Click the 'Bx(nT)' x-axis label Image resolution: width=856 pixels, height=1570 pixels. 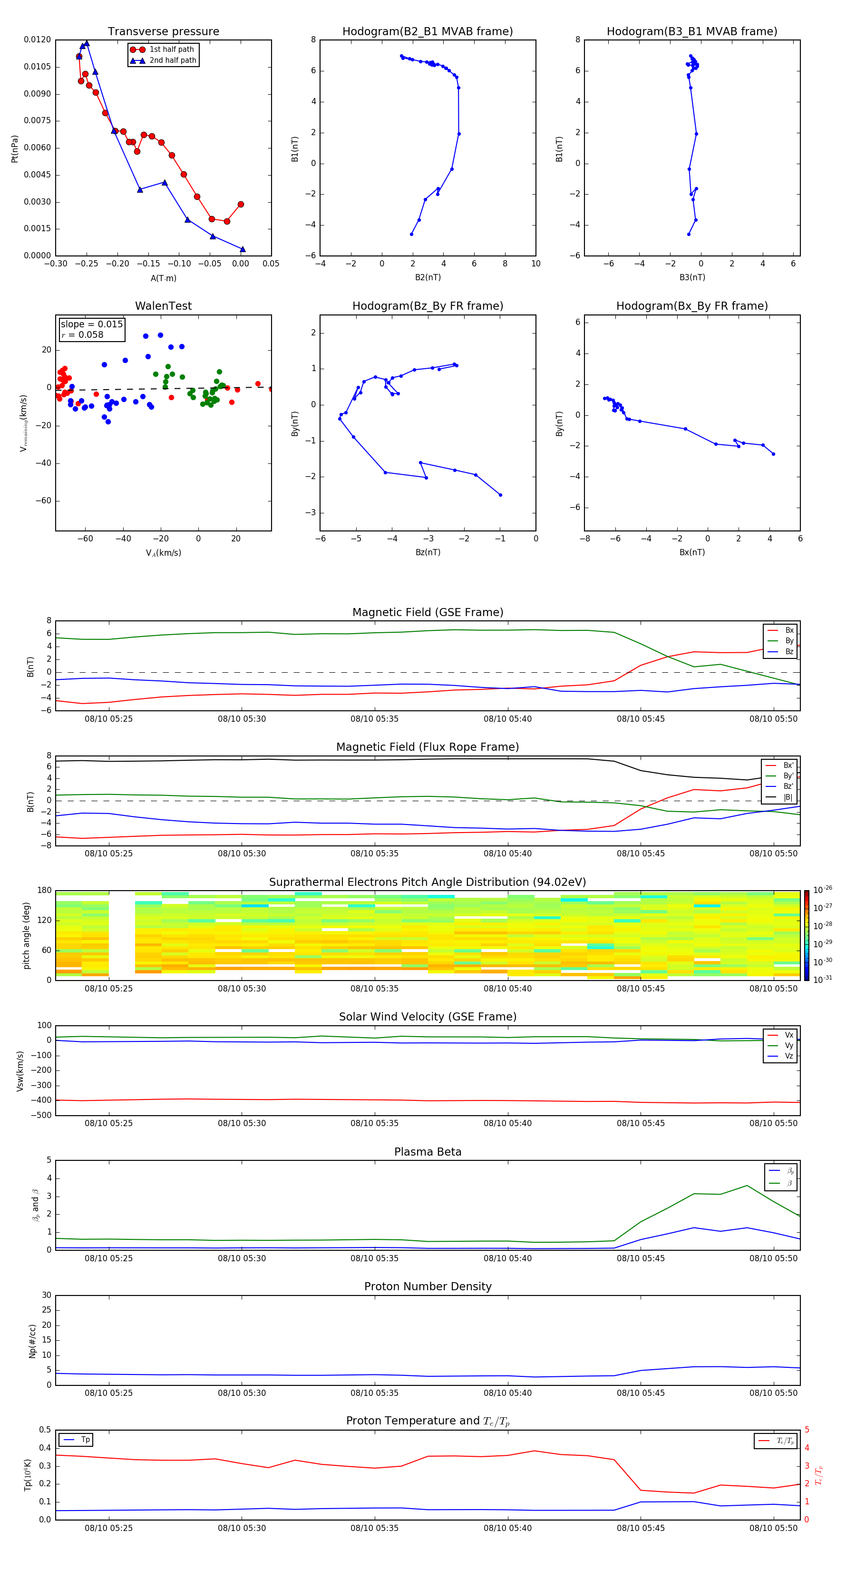(x=692, y=552)
